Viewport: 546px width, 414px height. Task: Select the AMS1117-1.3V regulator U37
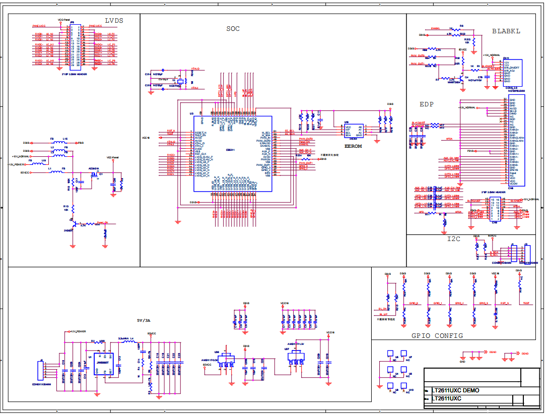296,358
